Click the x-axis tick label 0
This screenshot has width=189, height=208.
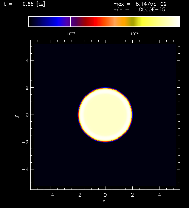pos(105,195)
